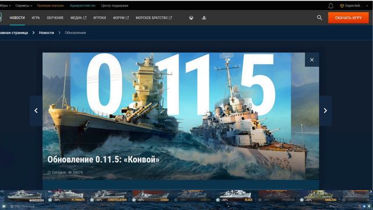Image resolution: width=373 pixels, height=210 pixels.
Task: Open the PlayStation platform icon
Action: click(204, 18)
